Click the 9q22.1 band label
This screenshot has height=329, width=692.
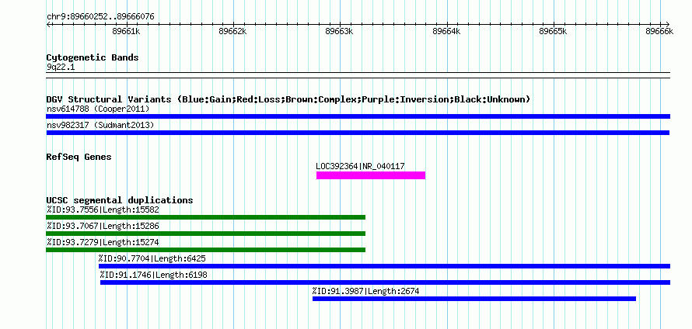tap(59, 67)
